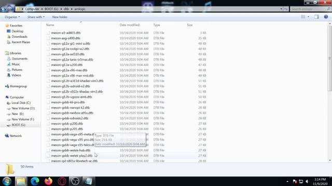Sort by the Type column header
This screenshot has width=332, height=186.
pyautogui.click(x=157, y=25)
